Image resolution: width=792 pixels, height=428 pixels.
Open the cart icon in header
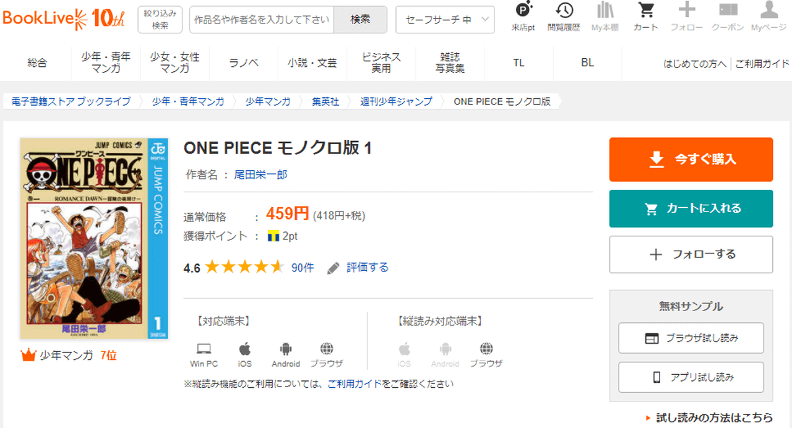[x=646, y=11]
